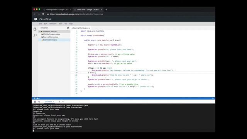Click the Collapse All icon in Explorer header
The image size is (247, 139).
click(x=68, y=28)
